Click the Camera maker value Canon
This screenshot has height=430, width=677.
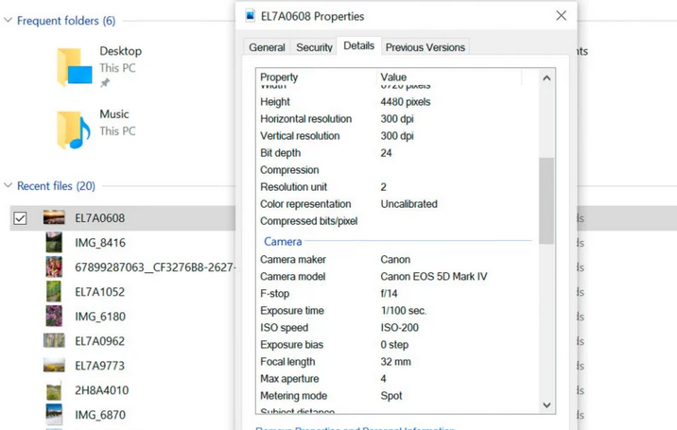coord(395,260)
